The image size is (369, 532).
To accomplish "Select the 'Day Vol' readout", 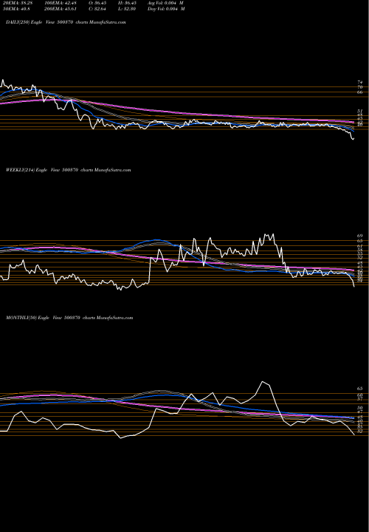I will (166, 9).
